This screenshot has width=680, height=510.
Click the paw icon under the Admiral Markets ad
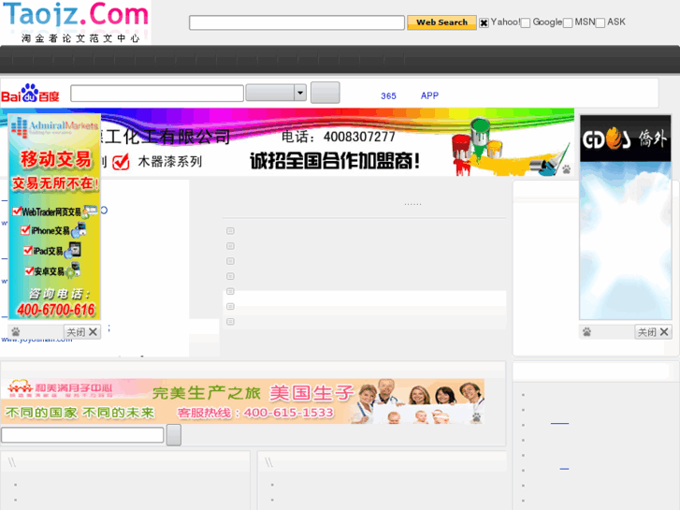[x=16, y=332]
